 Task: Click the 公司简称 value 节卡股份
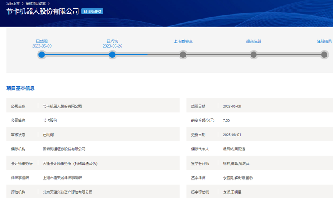50,120
